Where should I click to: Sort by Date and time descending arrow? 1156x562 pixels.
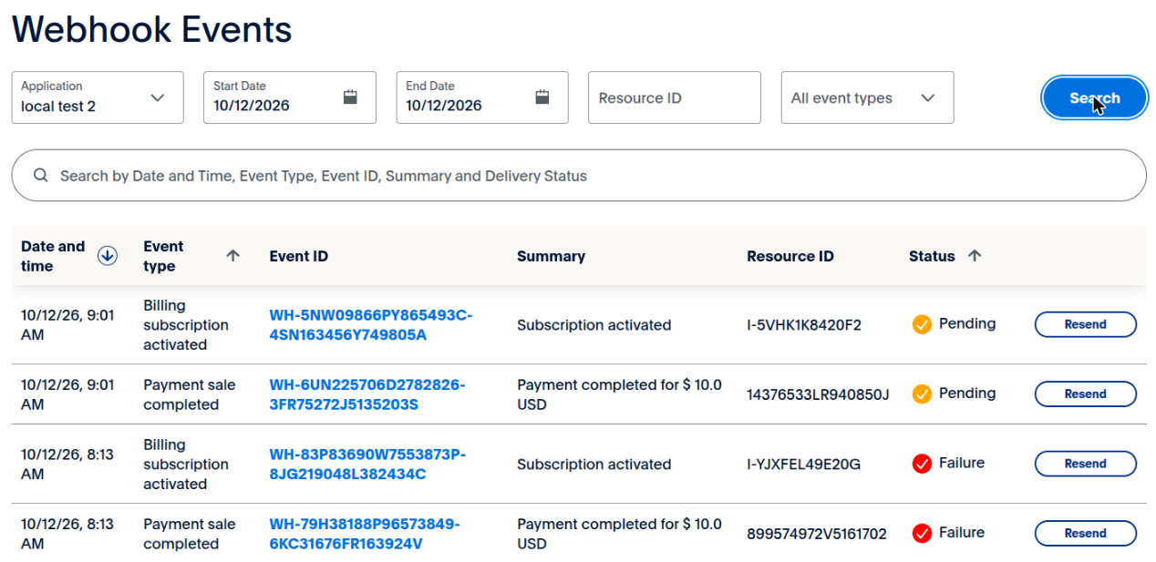coord(108,256)
